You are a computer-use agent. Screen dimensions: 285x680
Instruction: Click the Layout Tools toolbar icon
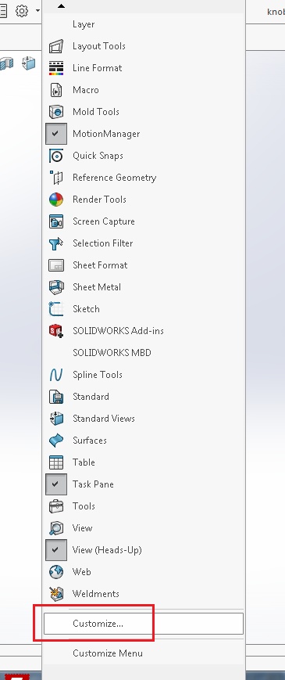click(x=56, y=46)
